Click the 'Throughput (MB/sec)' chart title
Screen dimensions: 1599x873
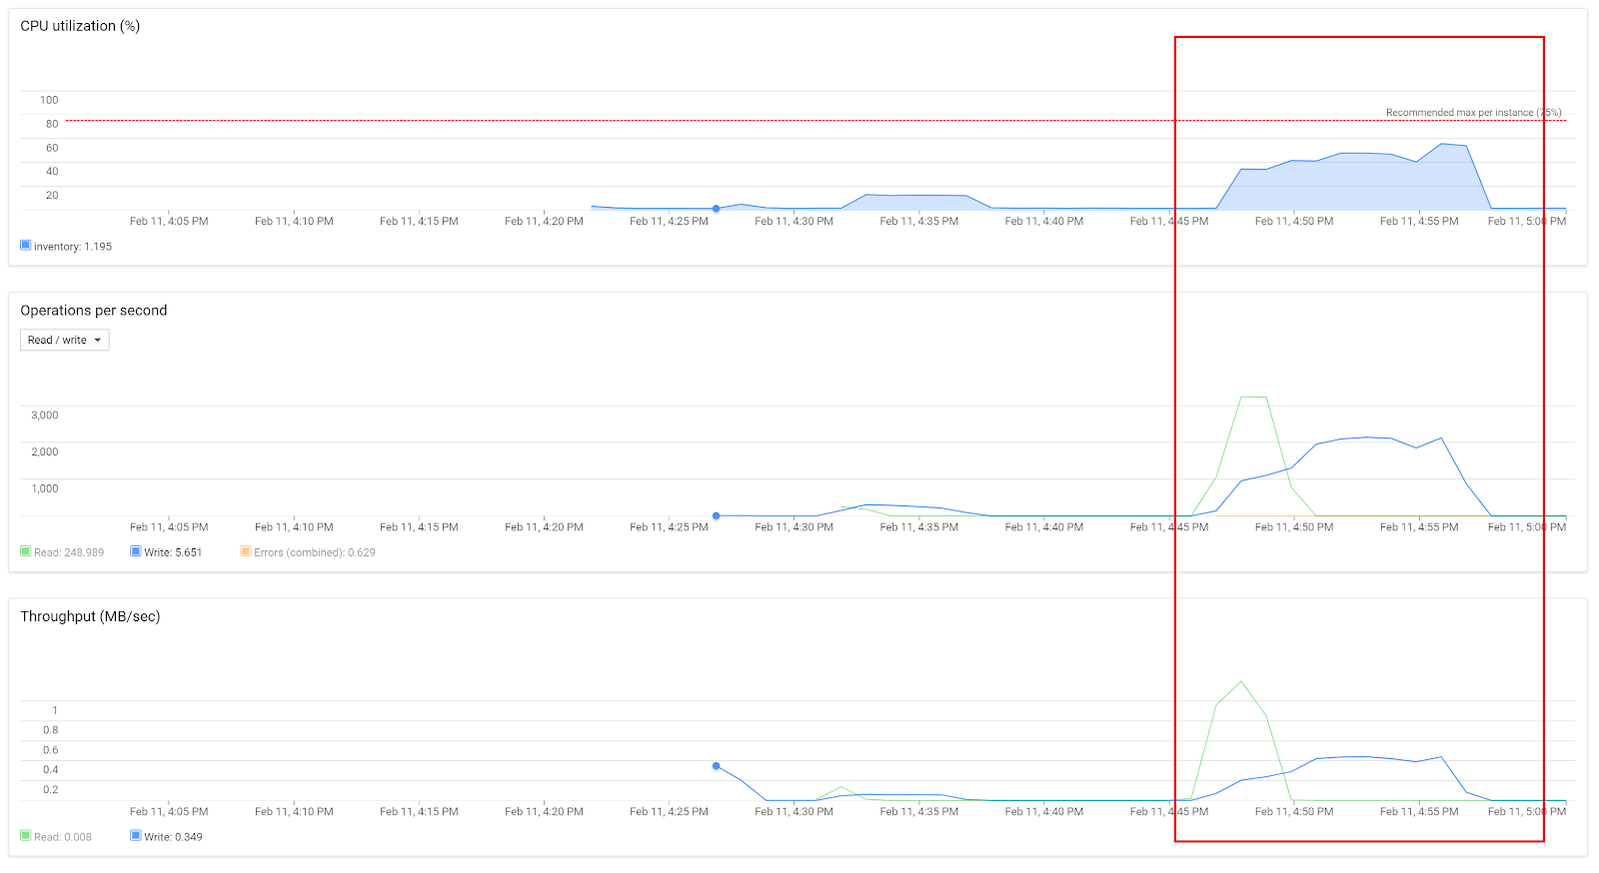pyautogui.click(x=90, y=616)
